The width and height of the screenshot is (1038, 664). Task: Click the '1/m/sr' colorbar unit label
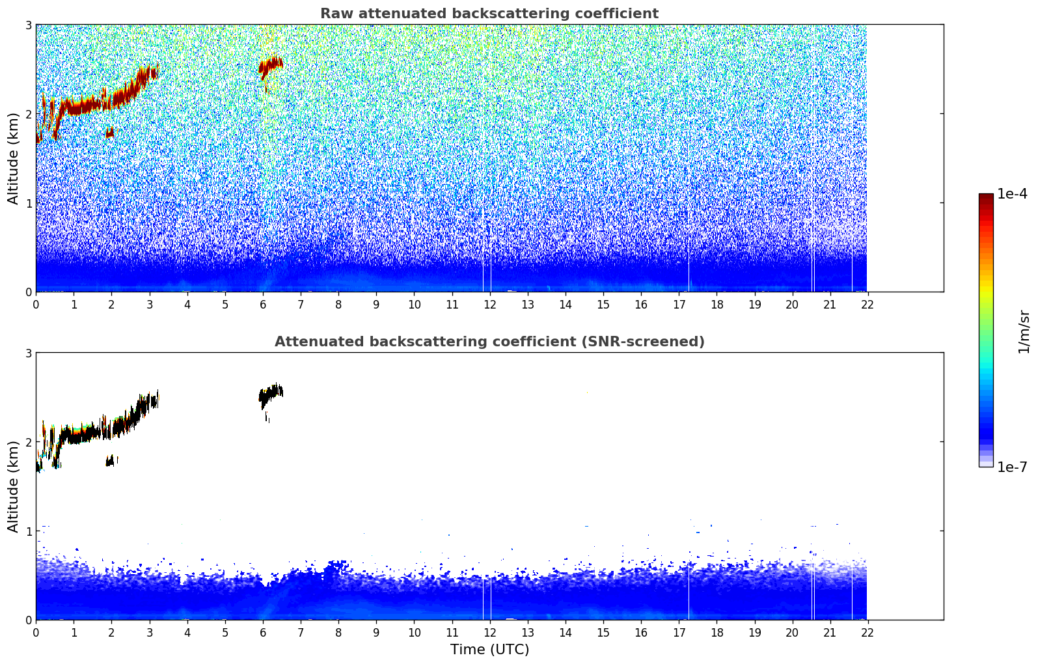pos(1024,331)
